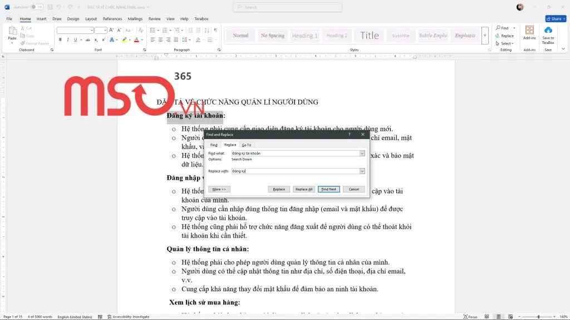Click the Replace with text field
Viewport: 570px width, 320px height.
(295, 171)
